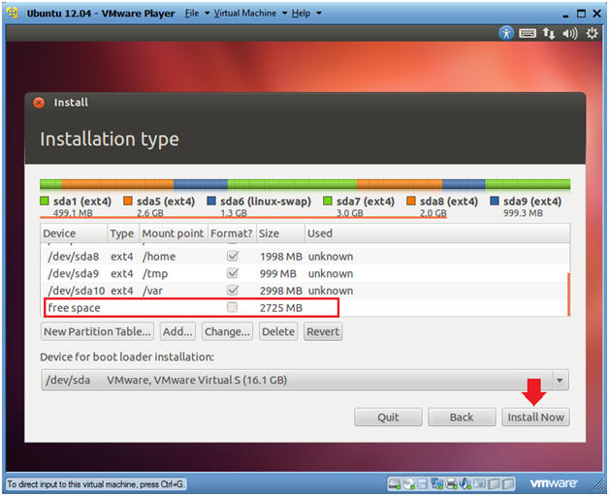Select the /dev/sda10 row

click(x=304, y=291)
